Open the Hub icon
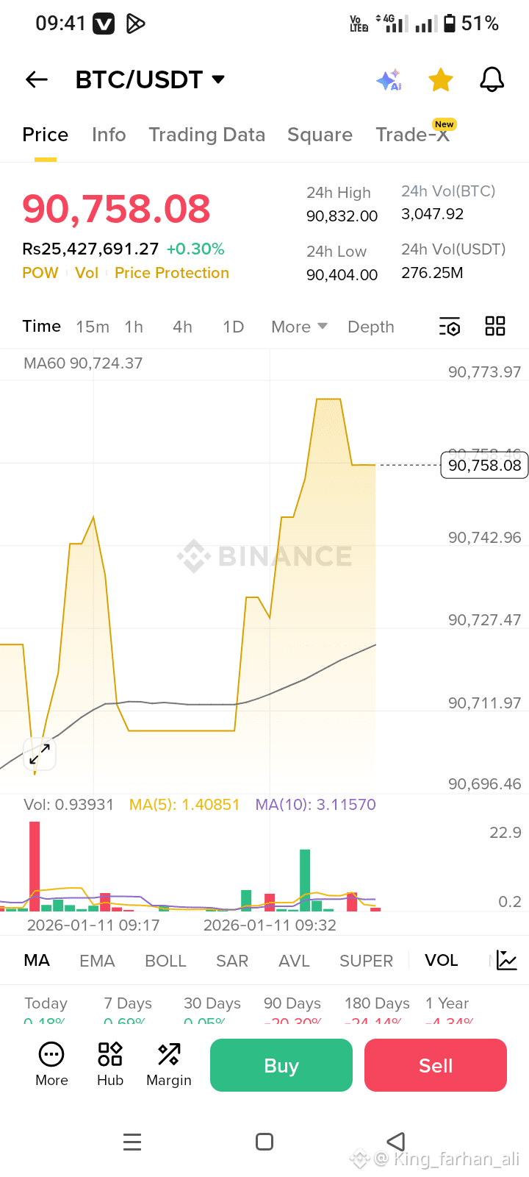The image size is (529, 1177). click(110, 1064)
